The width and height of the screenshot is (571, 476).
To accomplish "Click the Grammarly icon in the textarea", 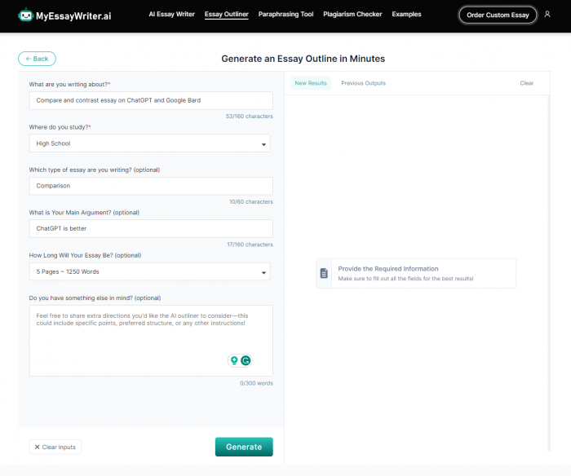I will click(x=246, y=360).
